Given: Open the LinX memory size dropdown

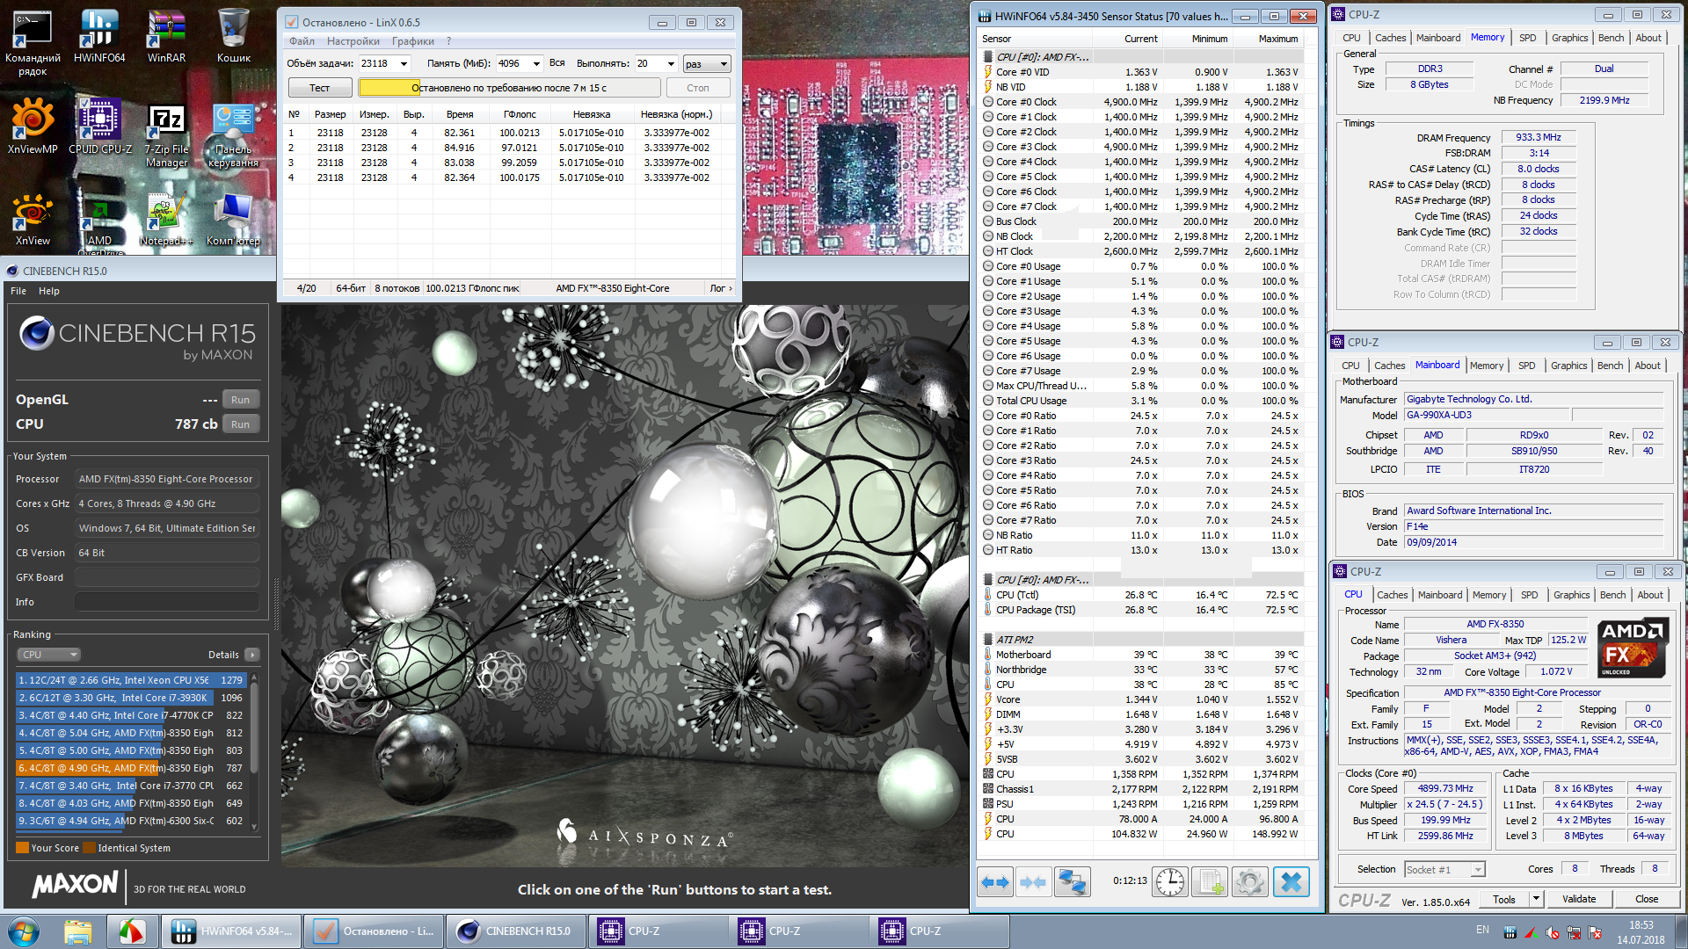Looking at the screenshot, I should point(536,64).
